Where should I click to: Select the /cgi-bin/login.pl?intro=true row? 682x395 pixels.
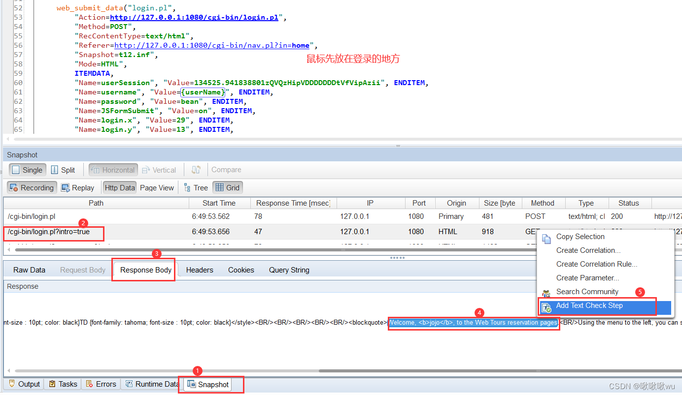tap(342, 232)
